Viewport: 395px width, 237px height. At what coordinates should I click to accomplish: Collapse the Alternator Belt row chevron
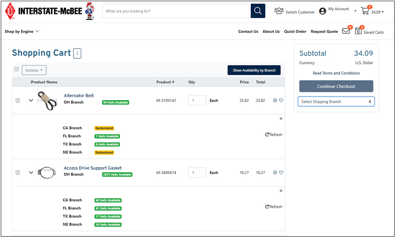pyautogui.click(x=31, y=100)
